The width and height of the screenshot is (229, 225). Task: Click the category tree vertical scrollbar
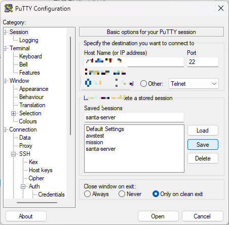70,86
